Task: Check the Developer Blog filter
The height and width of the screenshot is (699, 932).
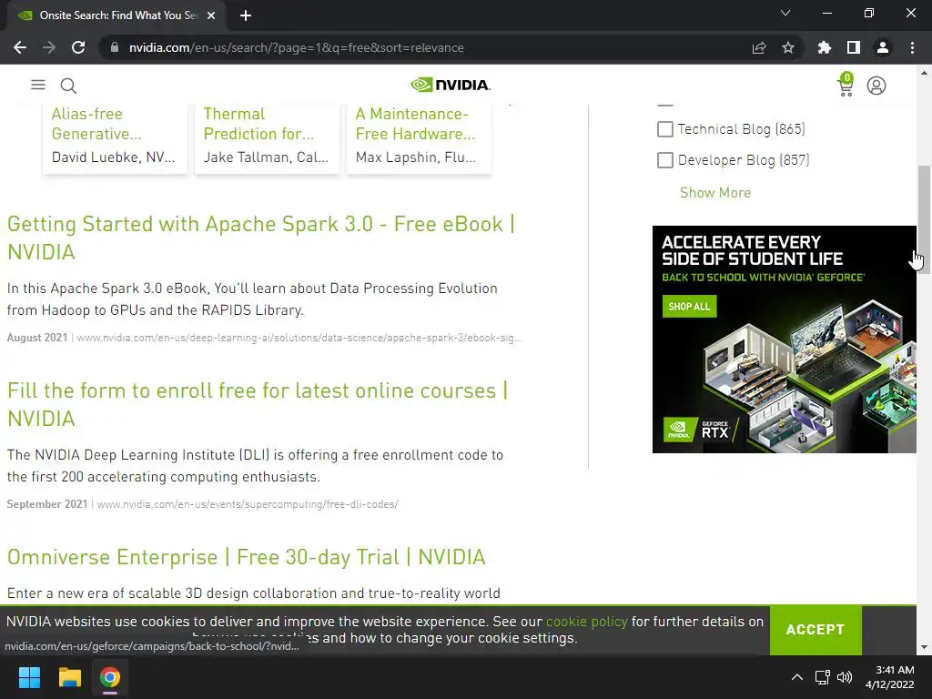Action: coord(665,160)
